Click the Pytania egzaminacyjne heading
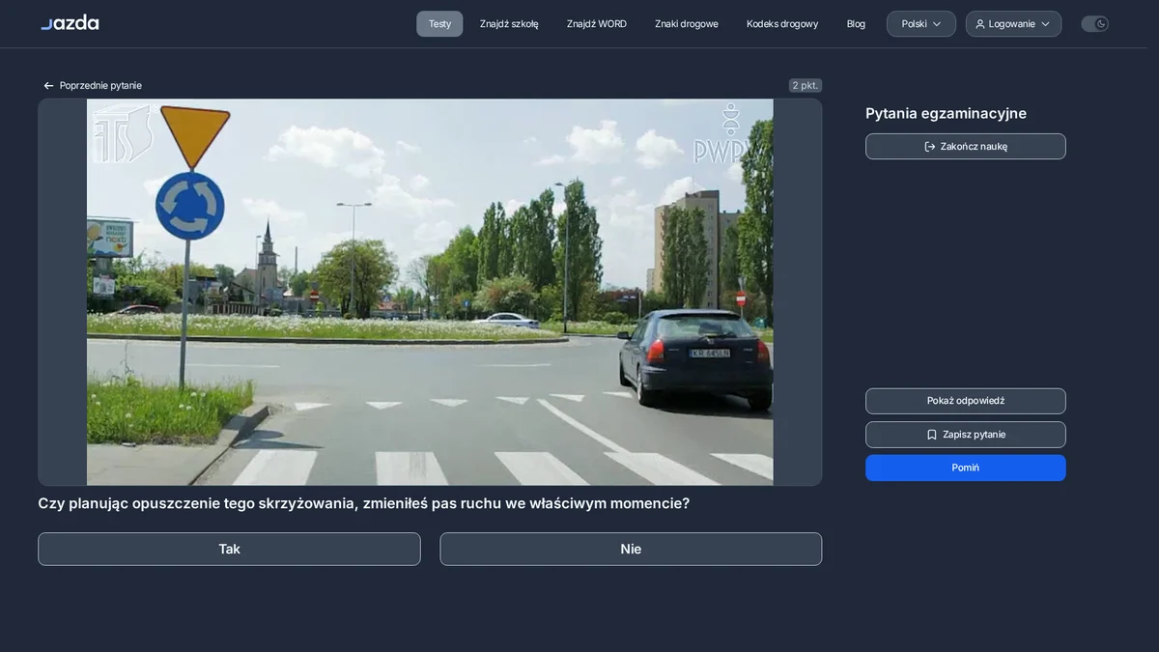 pyautogui.click(x=946, y=113)
